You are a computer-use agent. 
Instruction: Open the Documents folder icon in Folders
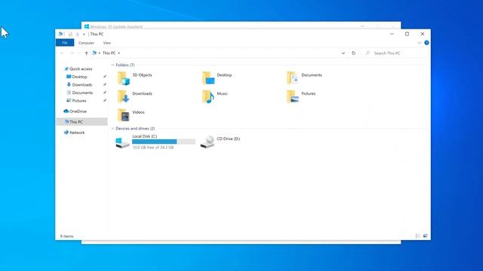point(293,78)
